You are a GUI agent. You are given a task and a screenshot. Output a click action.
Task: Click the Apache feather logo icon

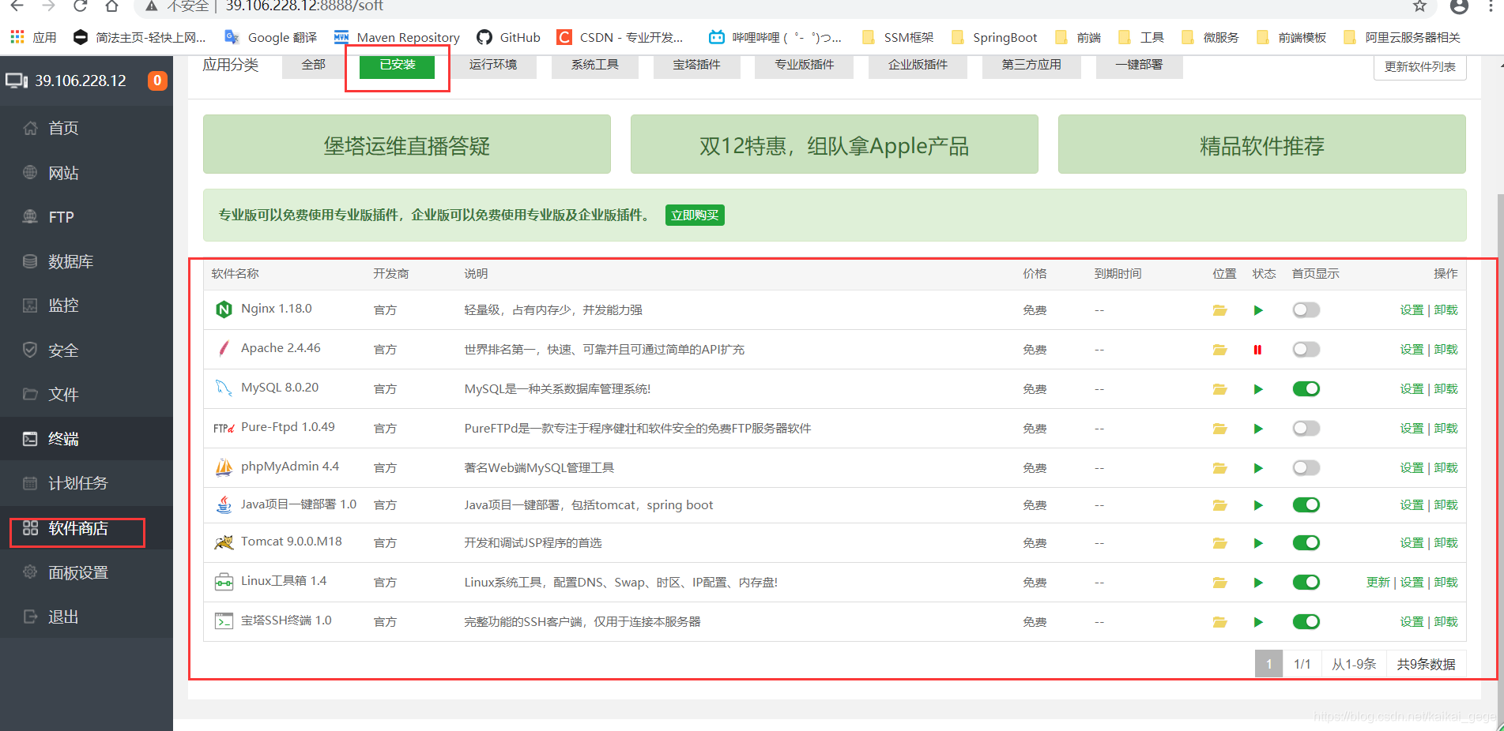pyautogui.click(x=224, y=348)
